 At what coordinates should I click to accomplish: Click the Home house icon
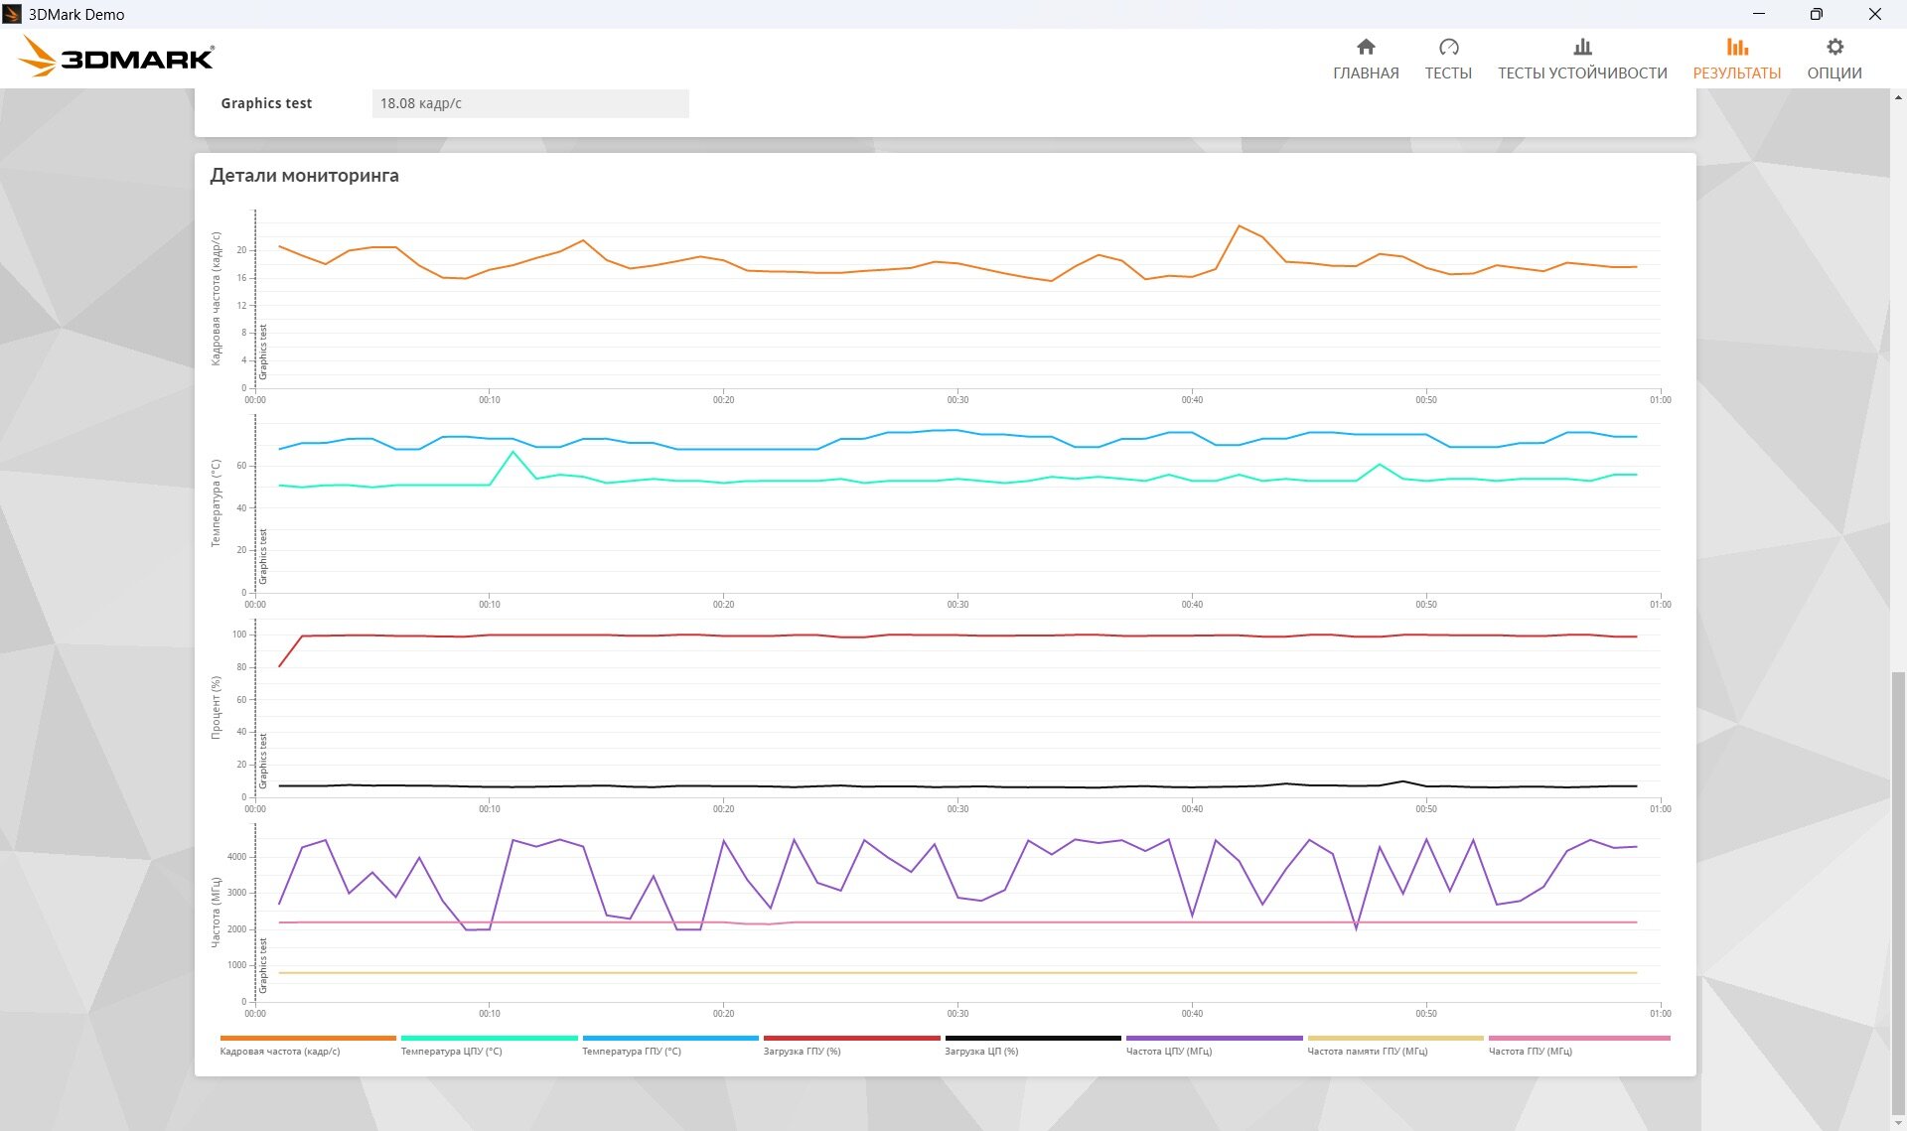tap(1366, 47)
